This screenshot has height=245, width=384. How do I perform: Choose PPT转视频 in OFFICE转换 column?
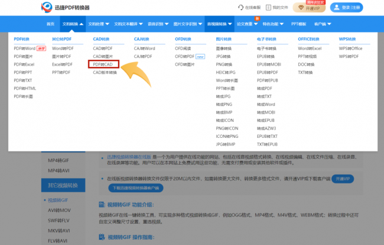[307, 56]
